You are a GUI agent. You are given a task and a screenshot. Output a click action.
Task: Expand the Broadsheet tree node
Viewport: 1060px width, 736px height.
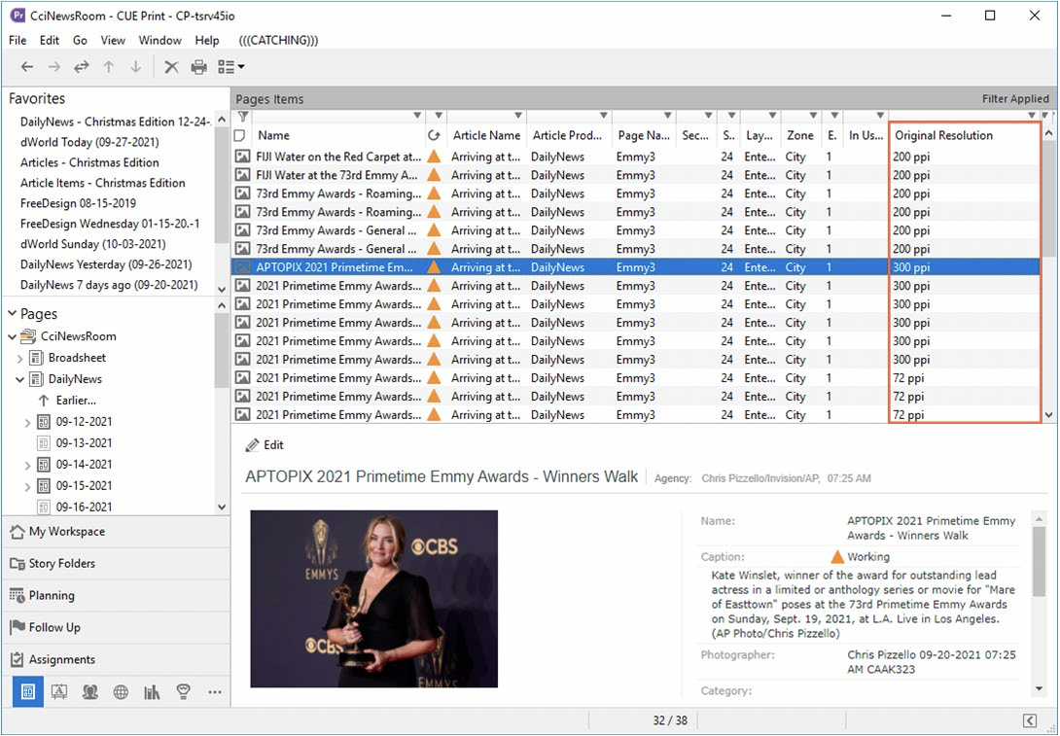20,358
